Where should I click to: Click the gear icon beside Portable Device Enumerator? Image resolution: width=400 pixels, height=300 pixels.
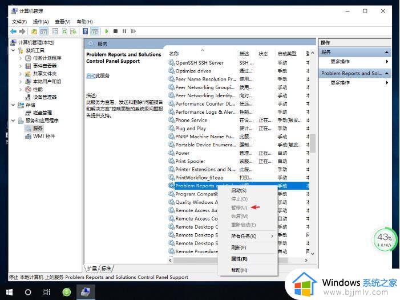pyautogui.click(x=171, y=145)
